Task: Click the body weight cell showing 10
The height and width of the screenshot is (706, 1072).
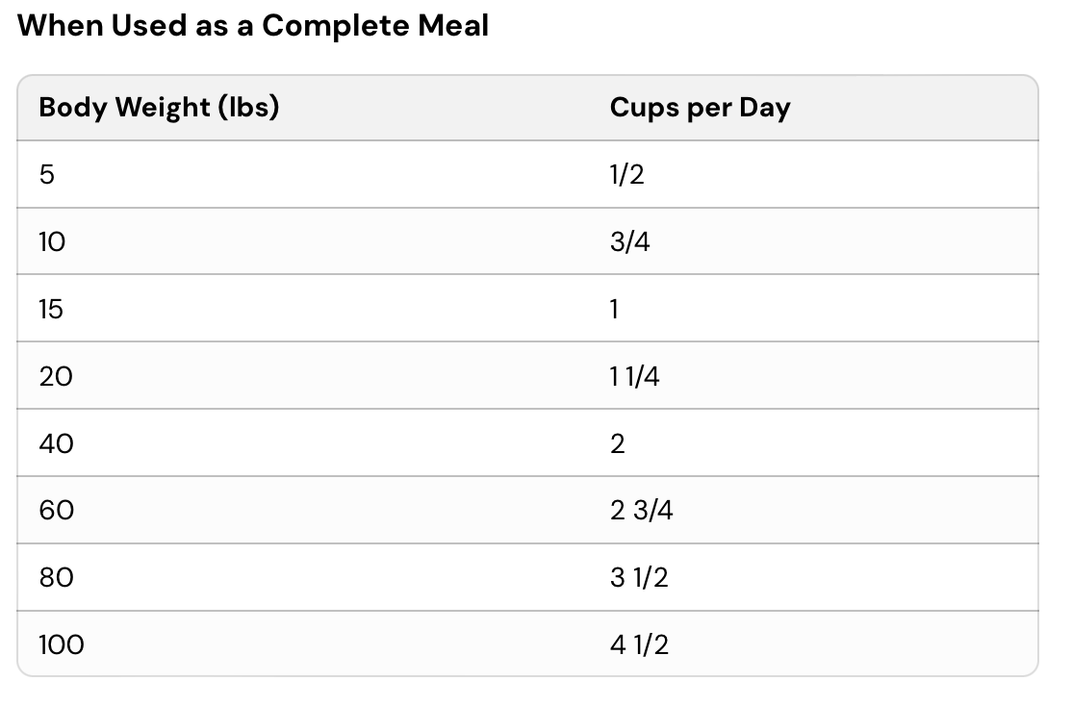Action: pyautogui.click(x=52, y=242)
